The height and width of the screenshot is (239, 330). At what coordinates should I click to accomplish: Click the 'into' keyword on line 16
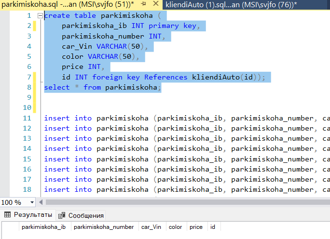click(x=83, y=169)
